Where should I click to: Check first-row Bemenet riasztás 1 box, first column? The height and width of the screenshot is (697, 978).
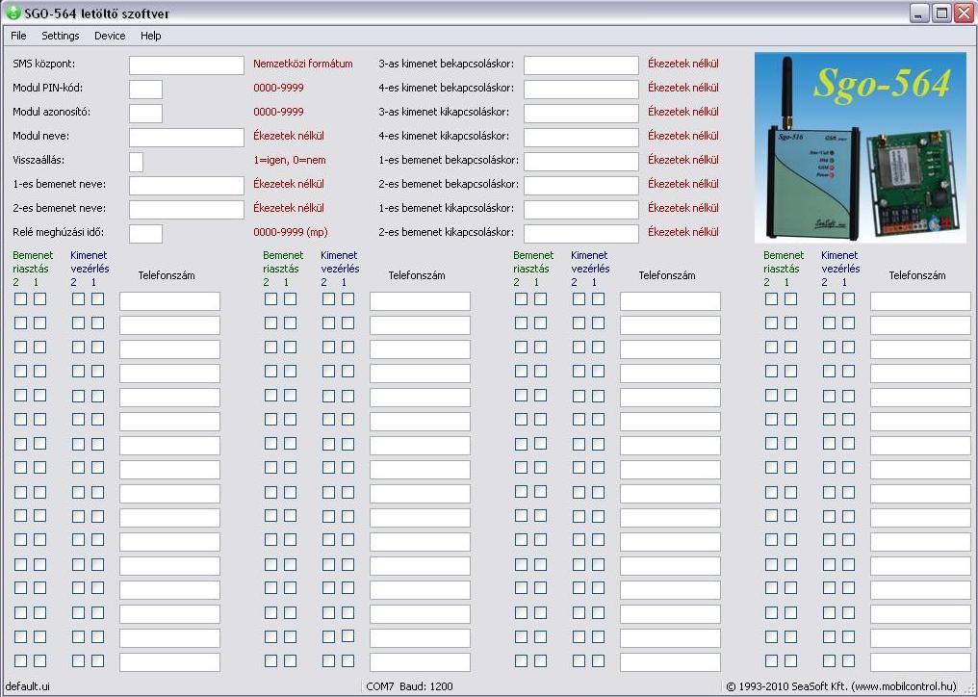point(39,298)
